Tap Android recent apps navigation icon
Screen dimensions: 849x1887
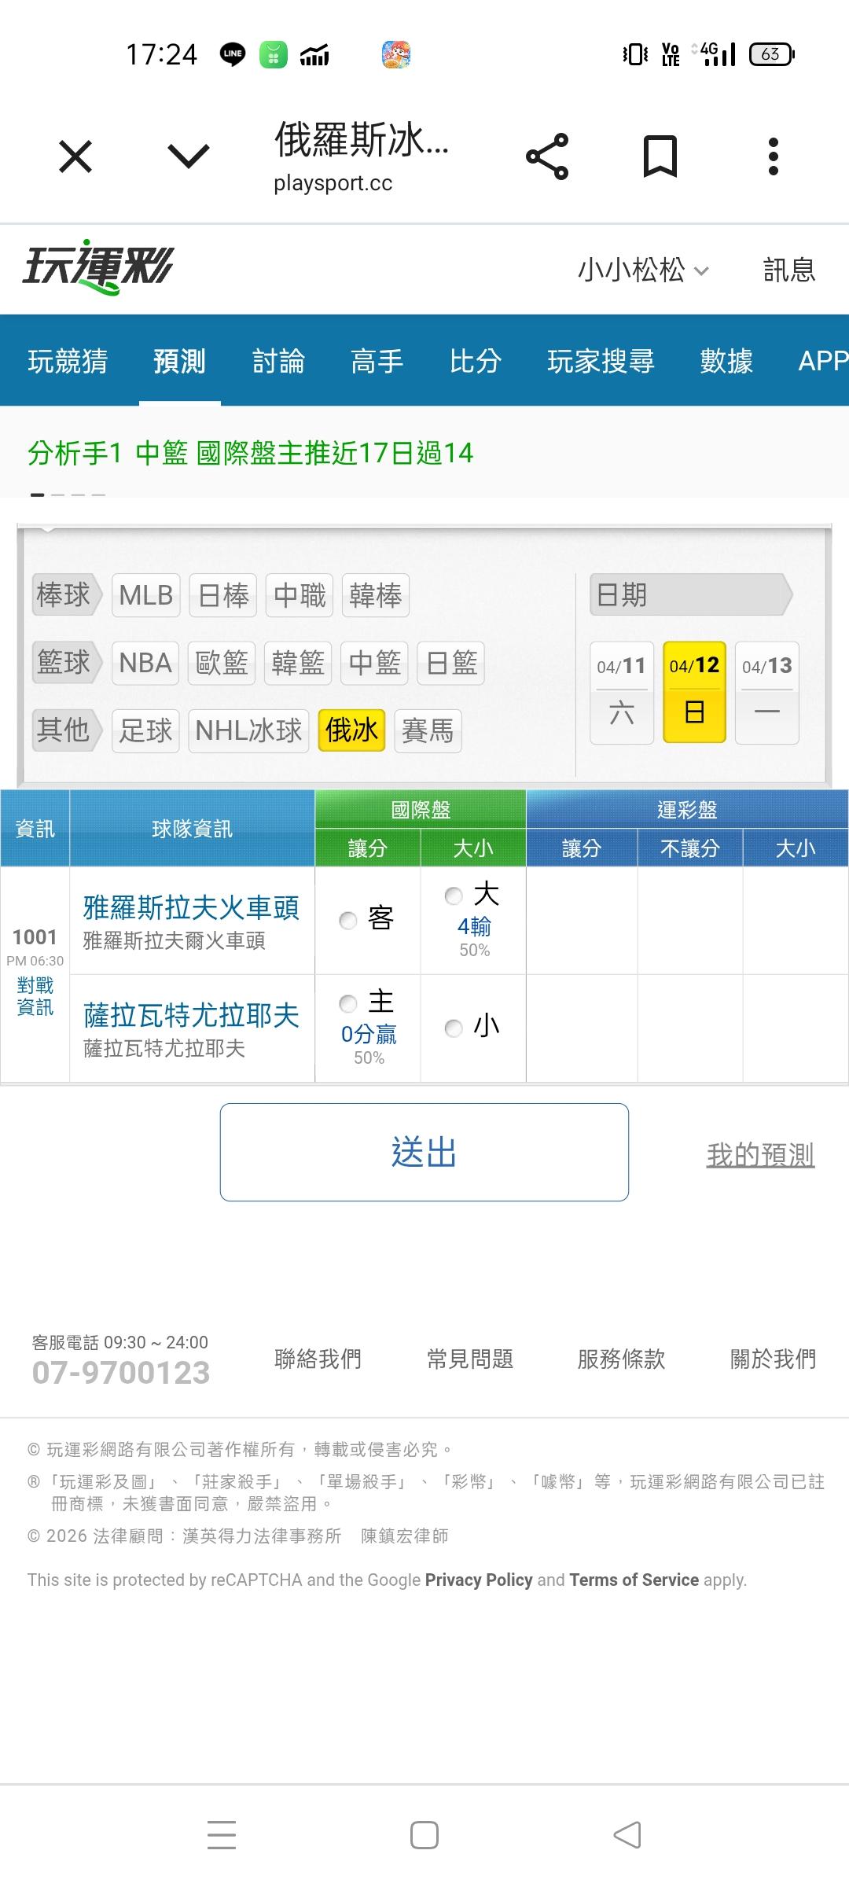pyautogui.click(x=222, y=1835)
